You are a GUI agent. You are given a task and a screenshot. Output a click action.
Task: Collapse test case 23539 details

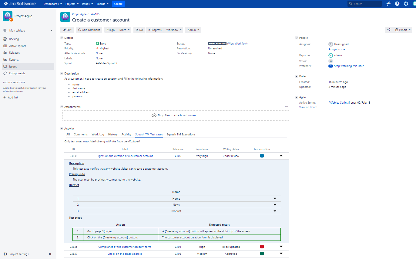click(x=281, y=155)
